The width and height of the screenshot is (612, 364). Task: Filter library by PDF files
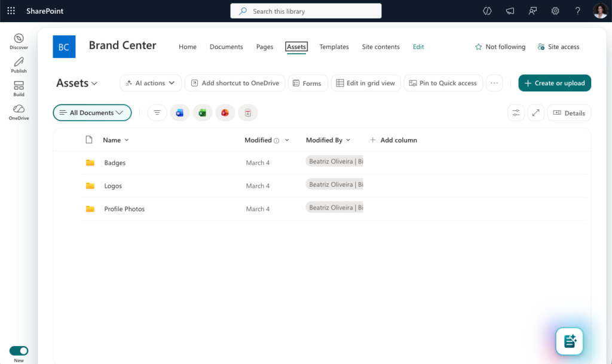(248, 113)
